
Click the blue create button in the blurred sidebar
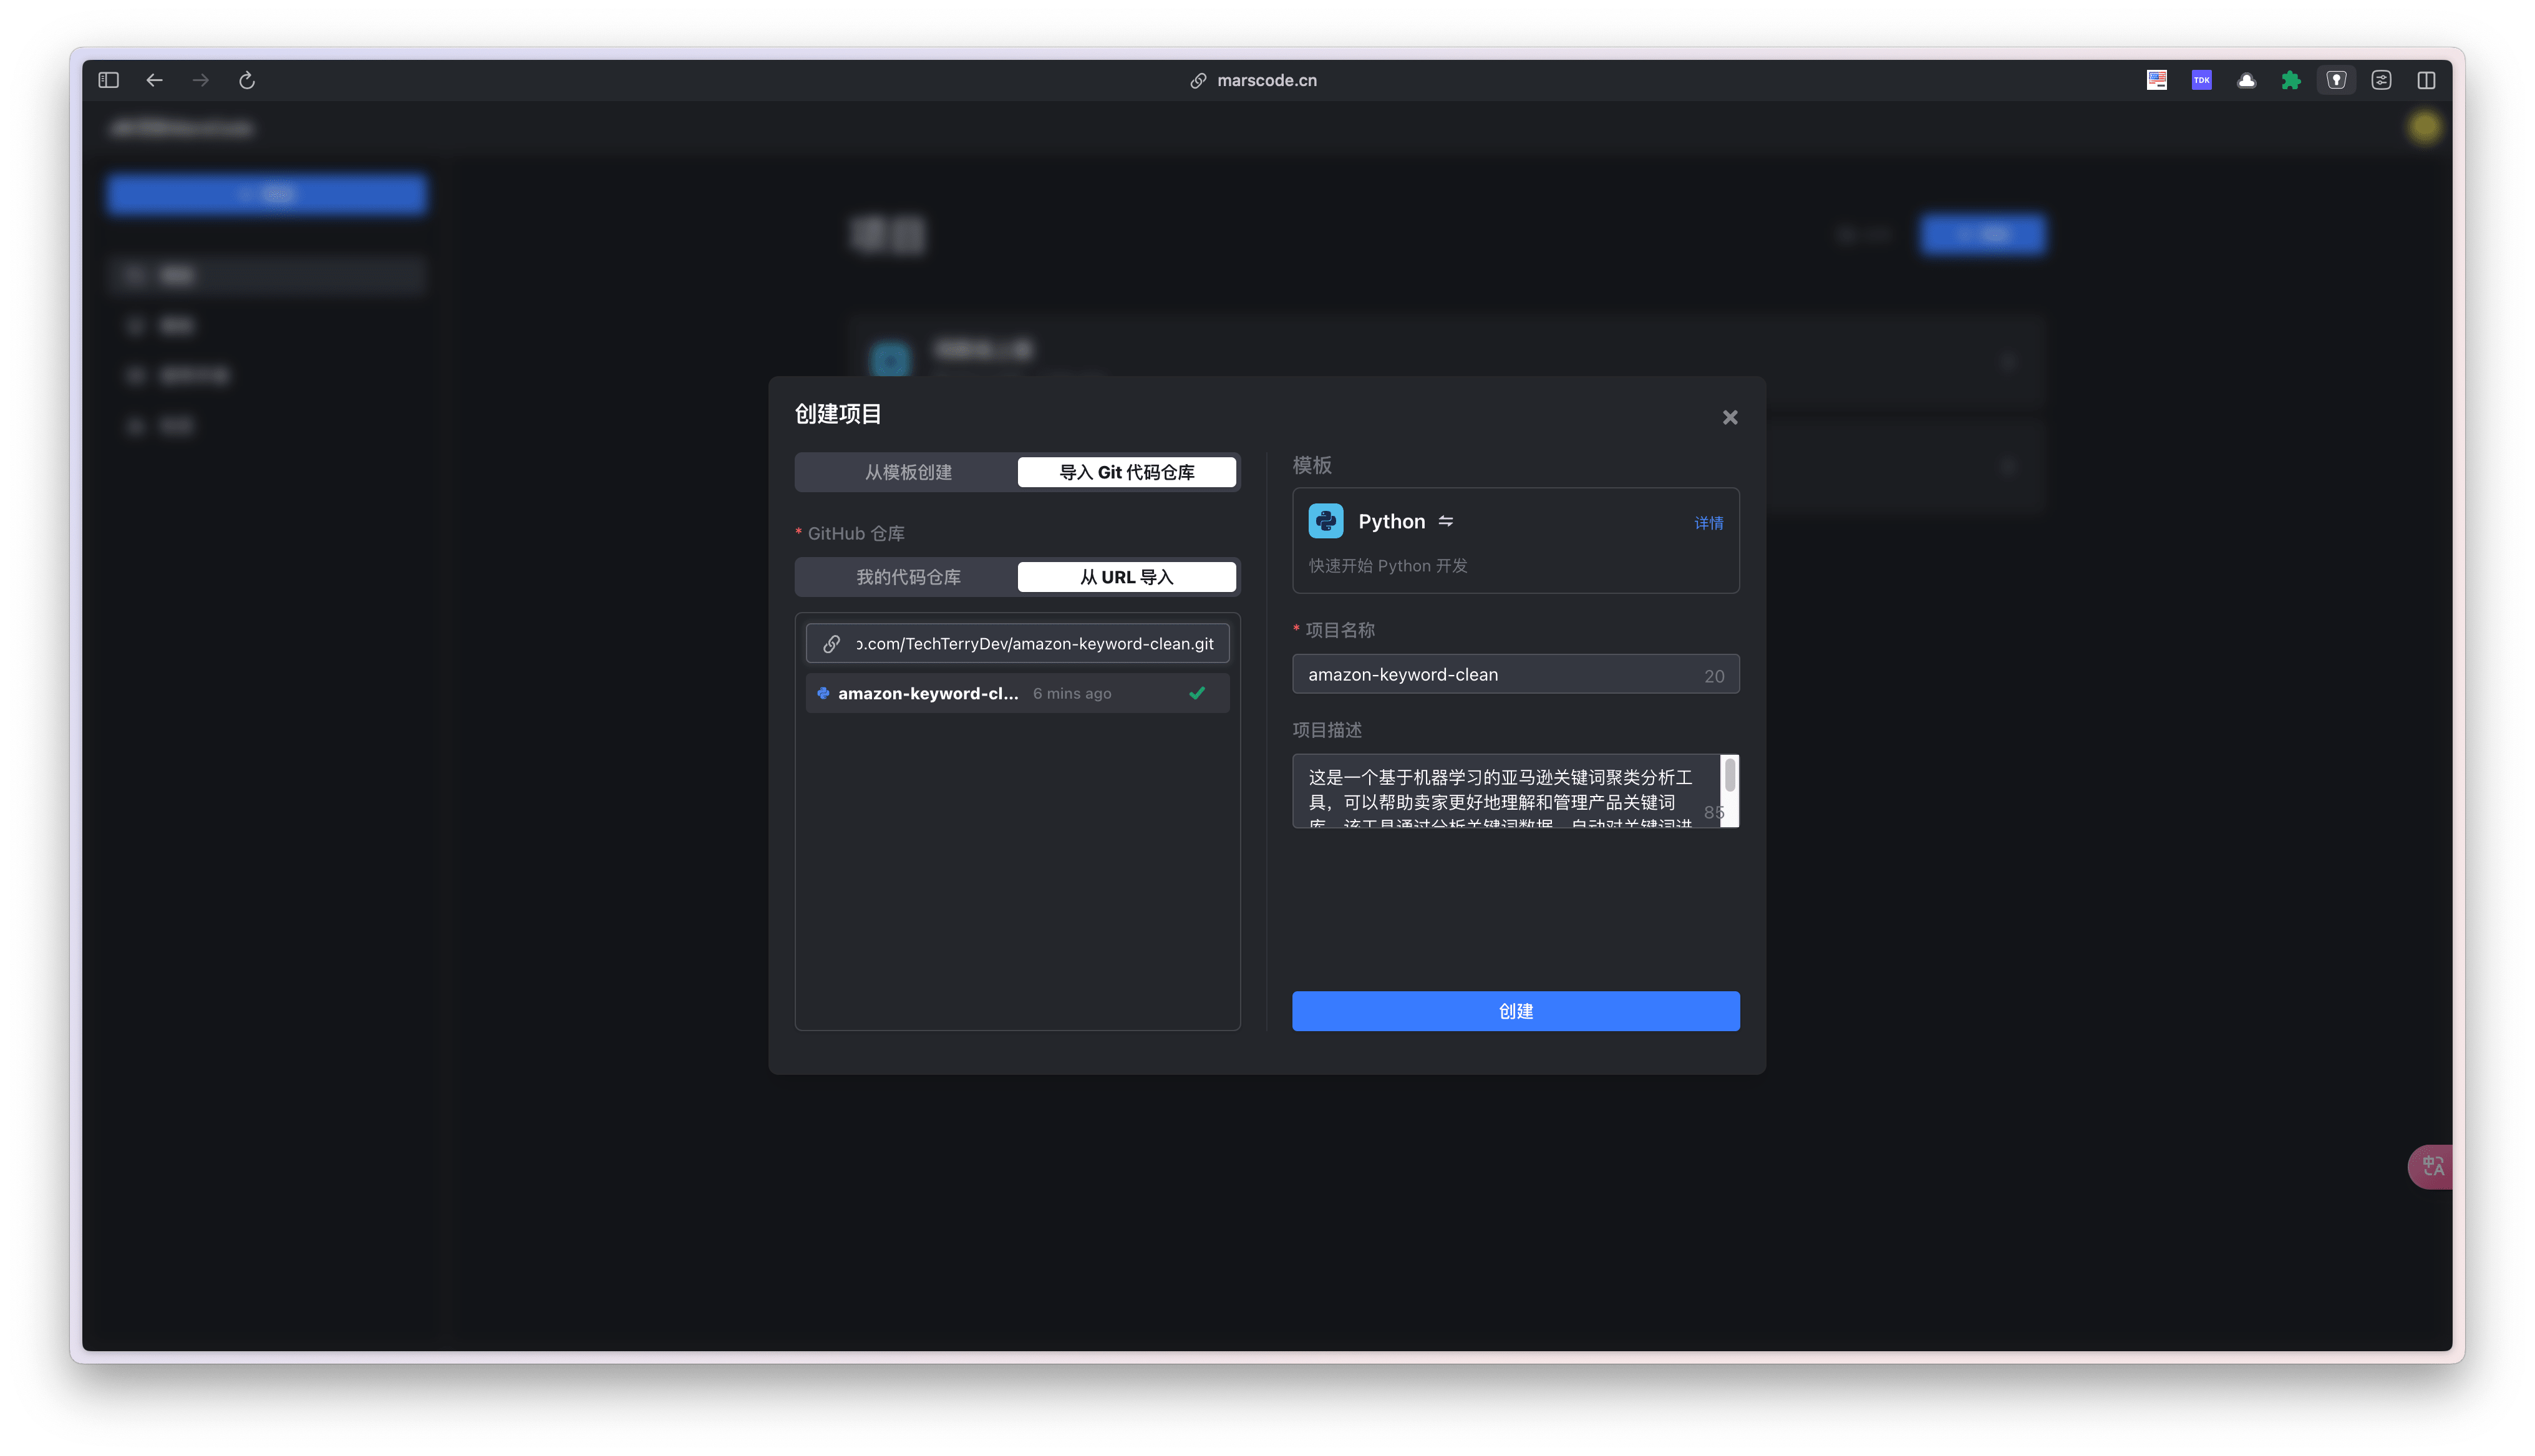click(267, 194)
